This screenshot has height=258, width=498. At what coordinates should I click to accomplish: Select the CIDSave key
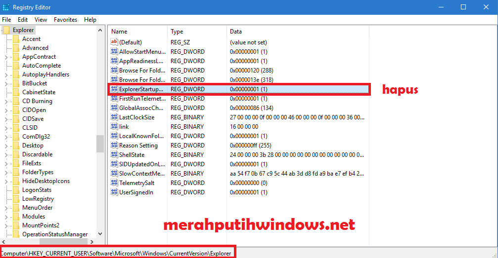point(33,119)
